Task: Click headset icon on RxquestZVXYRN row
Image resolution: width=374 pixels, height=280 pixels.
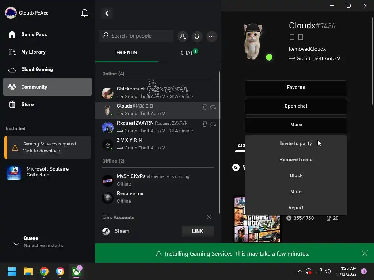Action: [x=205, y=124]
